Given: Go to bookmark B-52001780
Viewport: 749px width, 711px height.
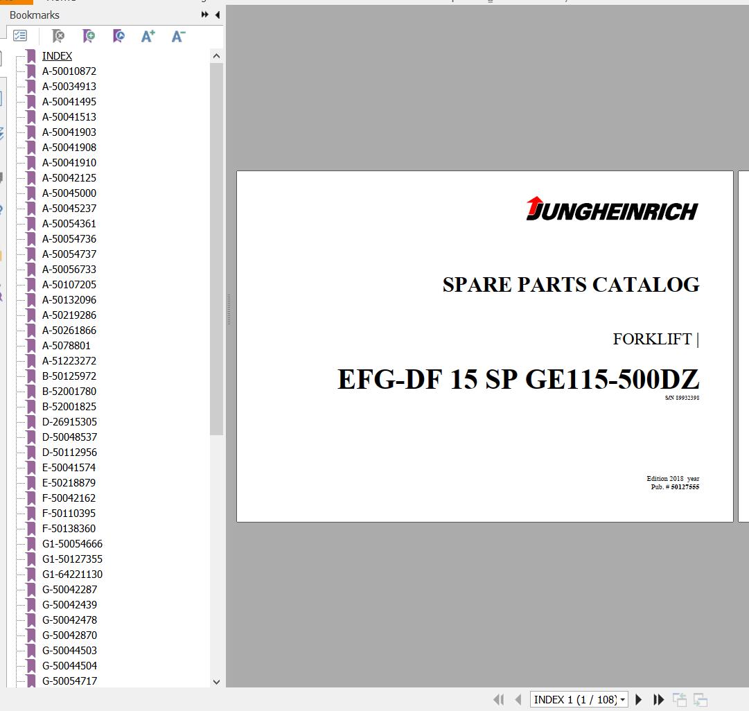Looking at the screenshot, I should click(x=69, y=392).
